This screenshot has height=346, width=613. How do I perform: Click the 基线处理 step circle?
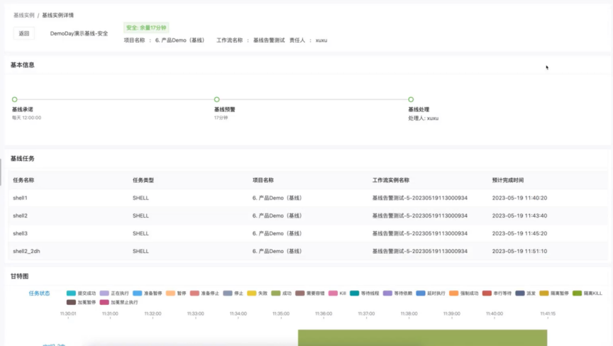(x=411, y=99)
